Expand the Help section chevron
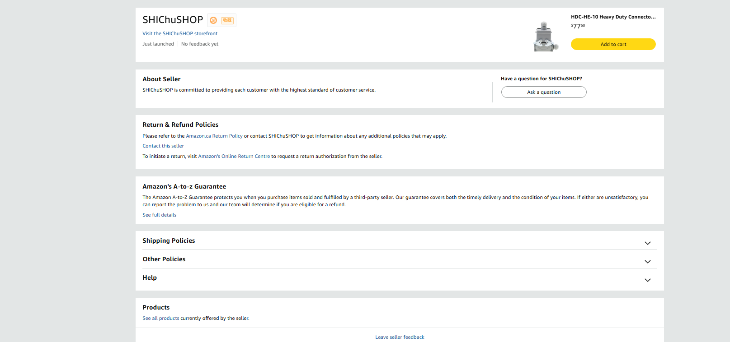This screenshot has width=730, height=342. [x=647, y=280]
